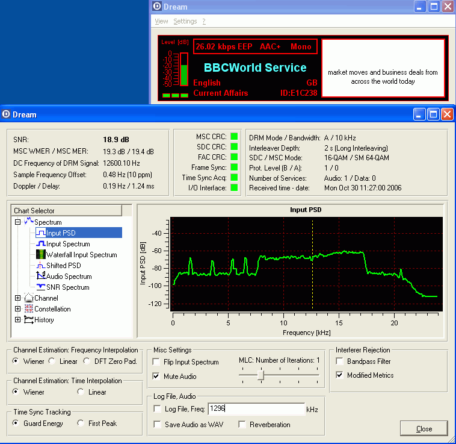The image size is (456, 444).
Task: Open the Settings menu in main Dream window
Action: click(x=185, y=21)
